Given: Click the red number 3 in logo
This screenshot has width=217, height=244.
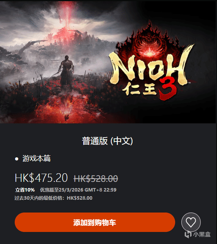Looking at the screenshot, I should [168, 89].
